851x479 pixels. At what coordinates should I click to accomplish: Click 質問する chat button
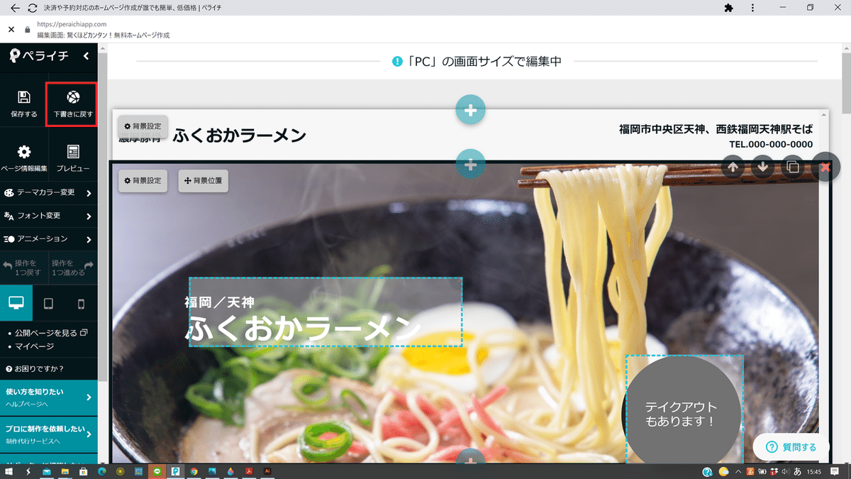pyautogui.click(x=791, y=447)
